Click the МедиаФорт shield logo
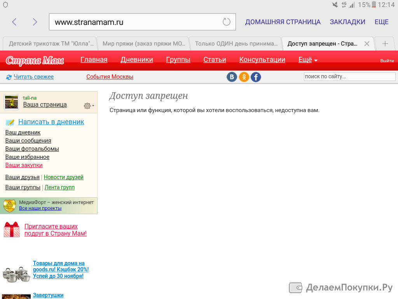The image size is (398, 299). point(10,206)
